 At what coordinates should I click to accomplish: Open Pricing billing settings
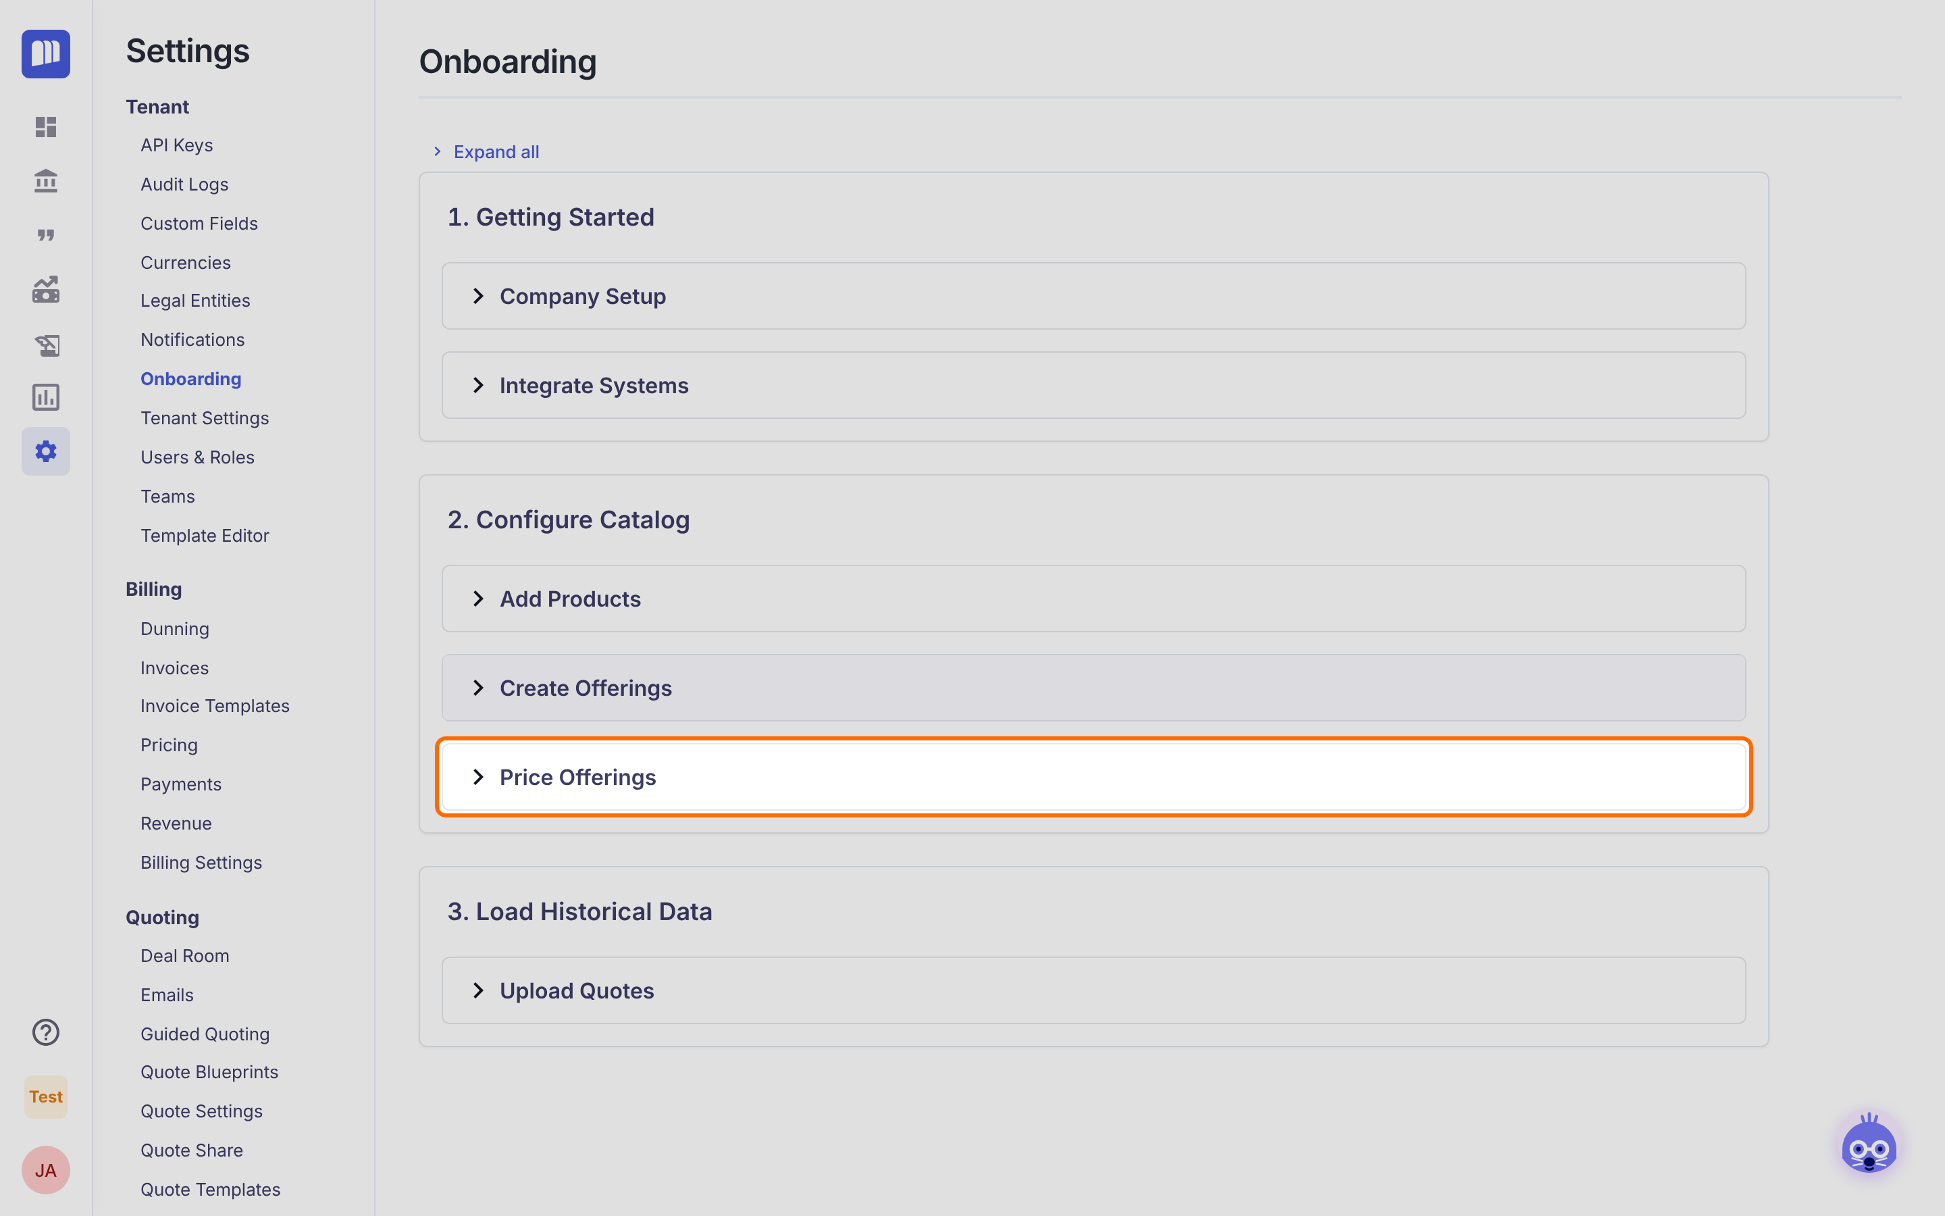pyautogui.click(x=170, y=744)
